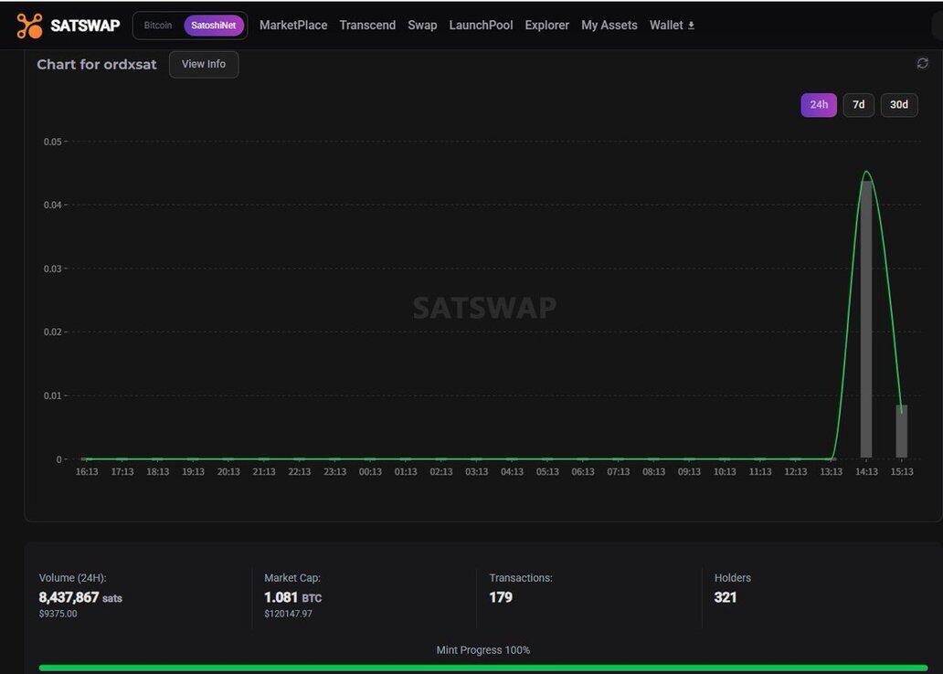Select the 24h chart range

coord(819,105)
